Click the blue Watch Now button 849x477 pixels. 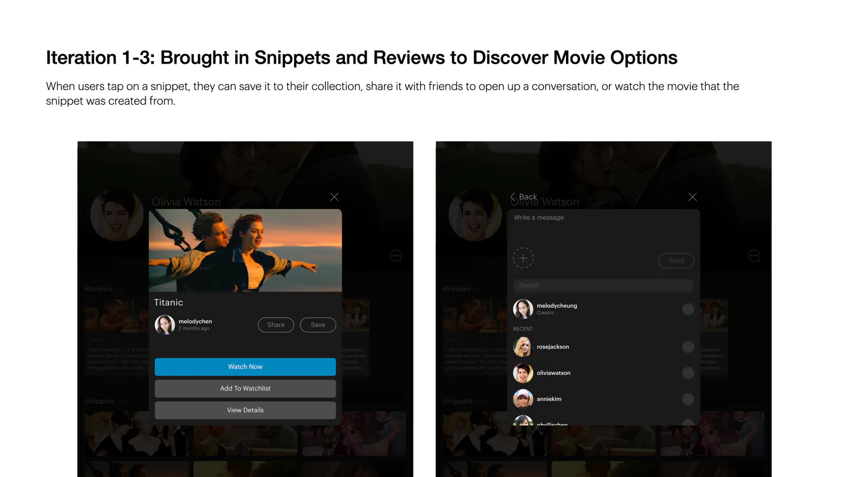[x=245, y=366]
